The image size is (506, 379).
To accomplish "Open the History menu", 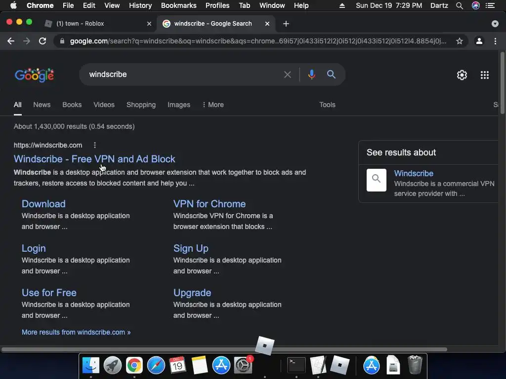I will point(140,5).
